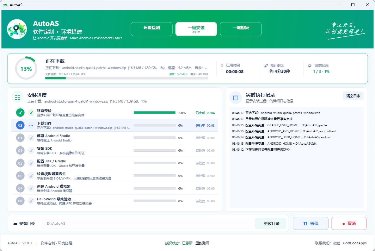375x251 pixels.
Task: Click the check mark beside 安装 SDK
Action: pos(31,151)
